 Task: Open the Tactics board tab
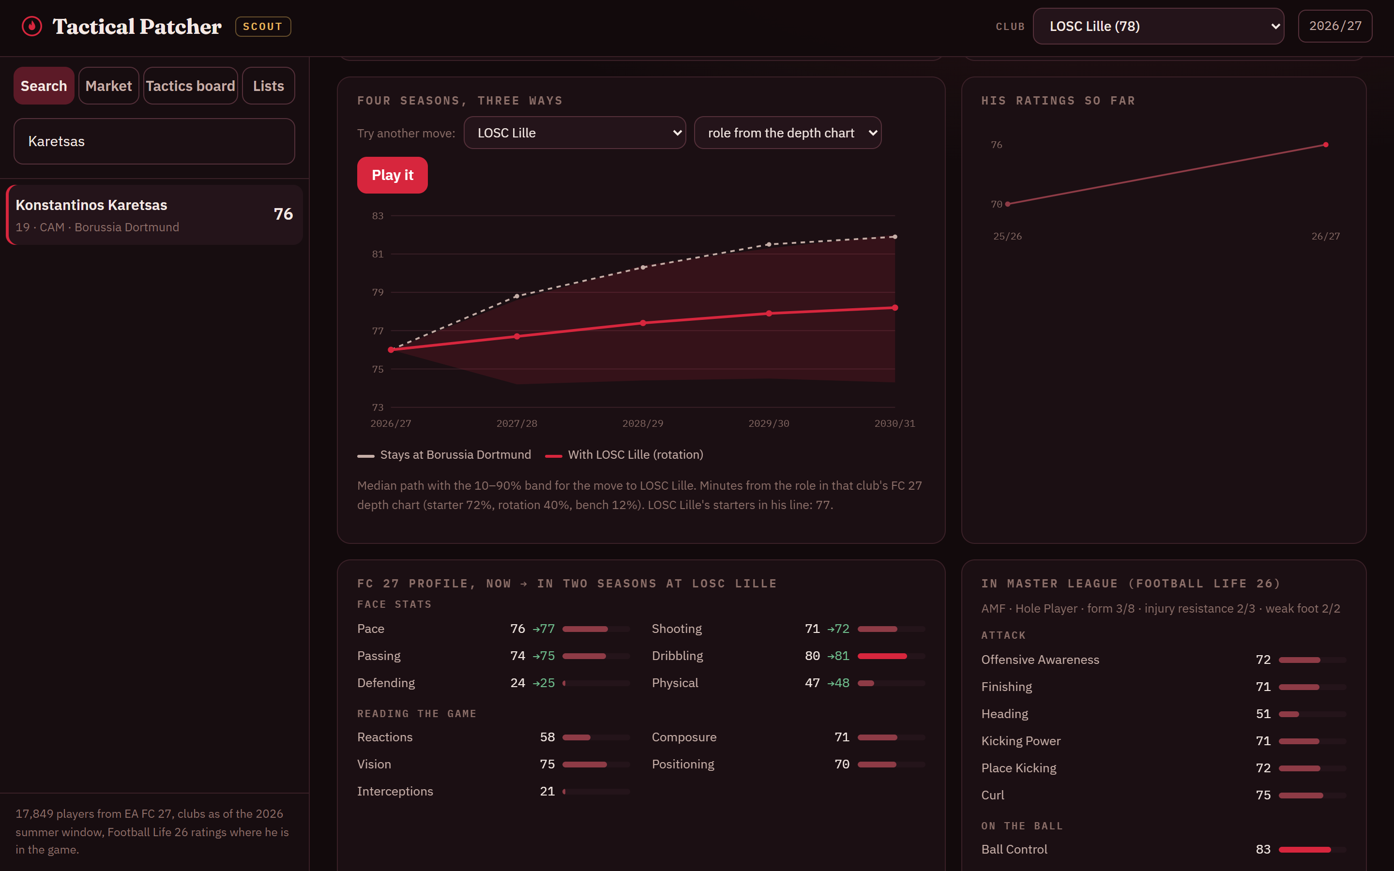tap(191, 86)
